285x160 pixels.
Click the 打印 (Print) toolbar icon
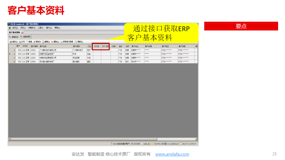(x=20, y=41)
